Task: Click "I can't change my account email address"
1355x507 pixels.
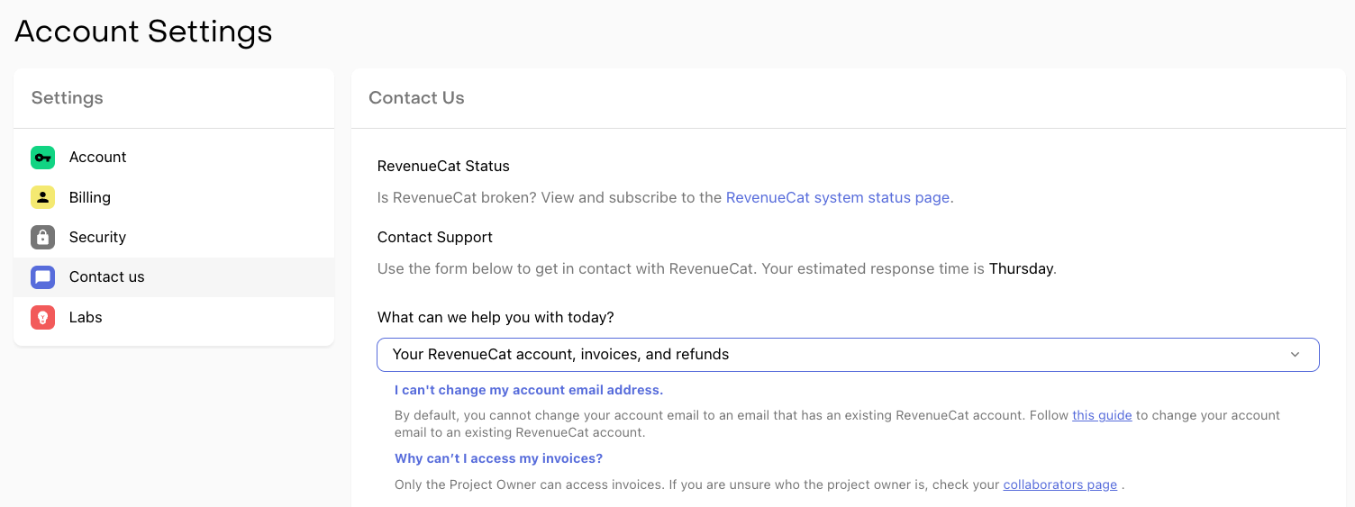Action: pos(529,390)
